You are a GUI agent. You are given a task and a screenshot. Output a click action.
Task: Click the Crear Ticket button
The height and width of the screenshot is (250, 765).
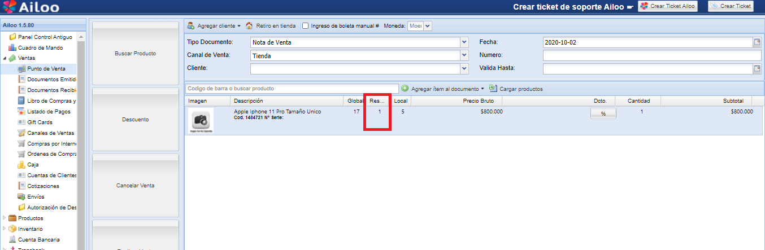731,6
